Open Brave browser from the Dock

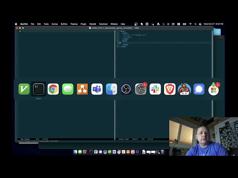pos(133,152)
